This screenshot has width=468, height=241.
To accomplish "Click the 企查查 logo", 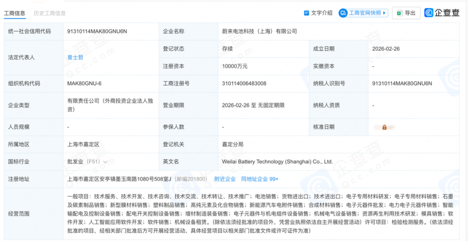I will pos(442,13).
